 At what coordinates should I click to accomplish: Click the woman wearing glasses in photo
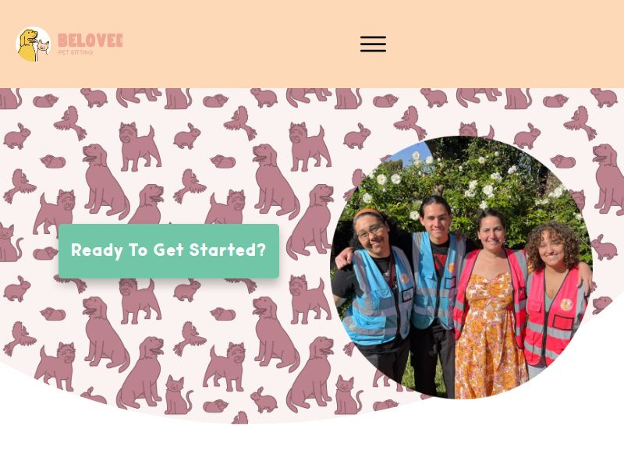coord(374,286)
